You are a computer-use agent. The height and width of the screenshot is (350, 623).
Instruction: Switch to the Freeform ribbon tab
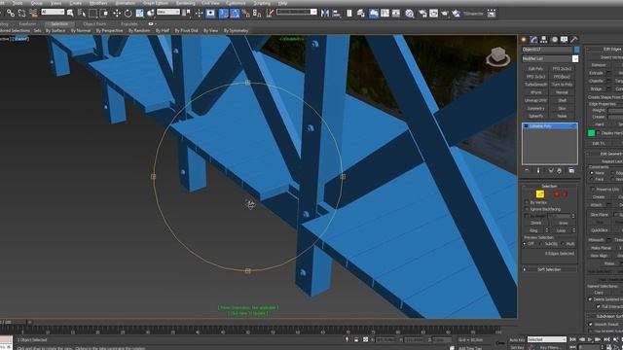(x=27, y=23)
